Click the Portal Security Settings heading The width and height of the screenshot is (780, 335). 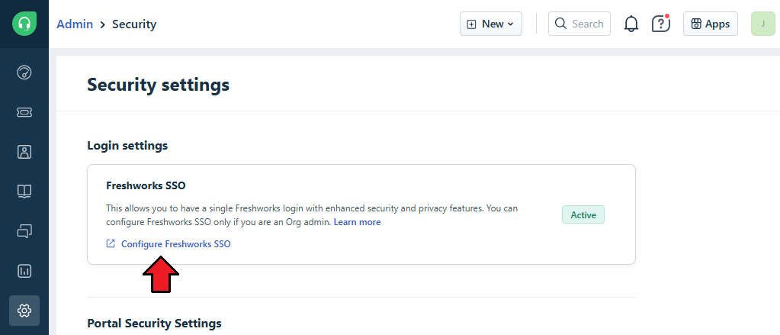[x=154, y=323]
